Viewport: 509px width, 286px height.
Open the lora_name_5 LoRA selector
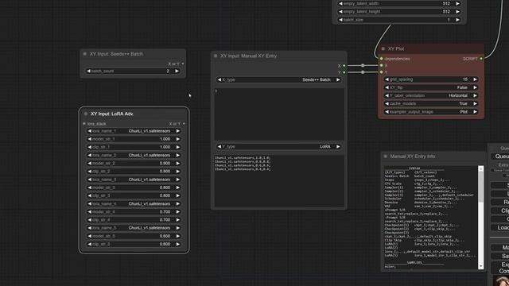click(x=134, y=228)
